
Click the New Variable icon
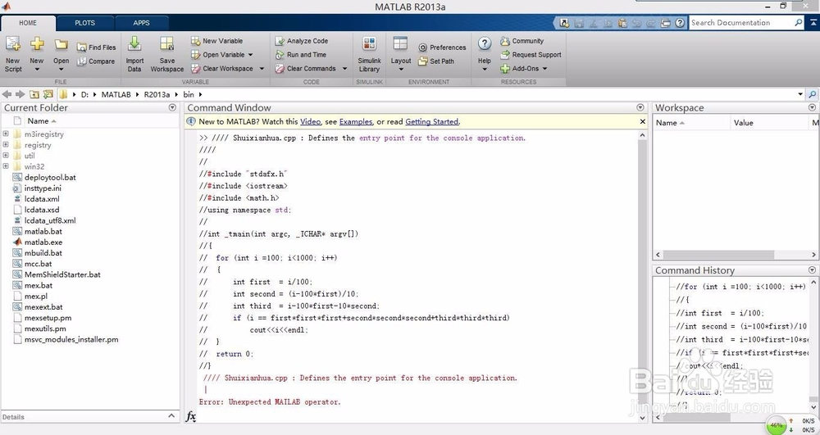(x=196, y=41)
